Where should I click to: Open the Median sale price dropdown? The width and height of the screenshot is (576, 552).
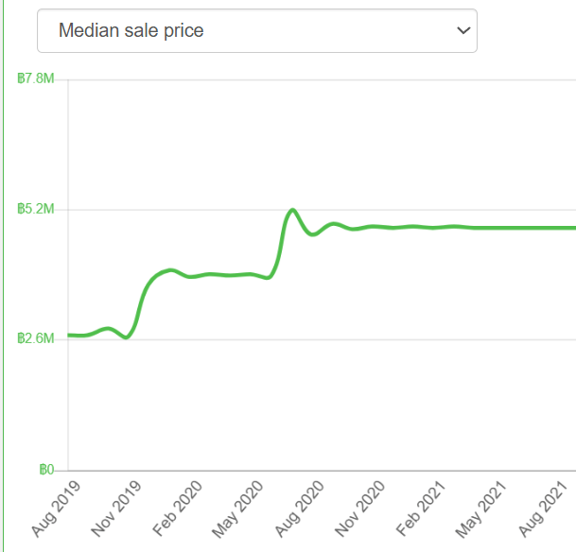coord(255,31)
